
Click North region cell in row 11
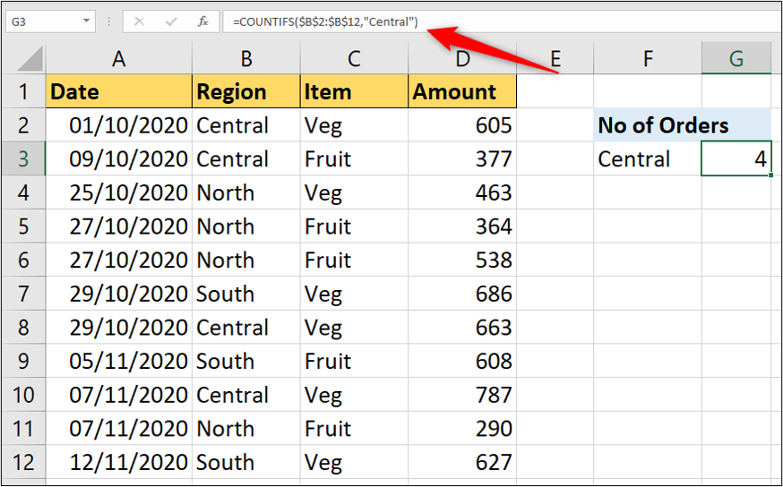pos(246,428)
